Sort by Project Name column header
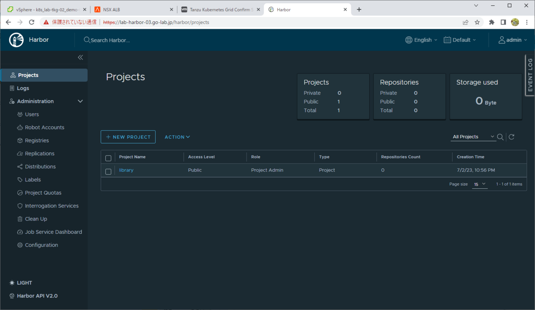This screenshot has height=310, width=535. (132, 157)
